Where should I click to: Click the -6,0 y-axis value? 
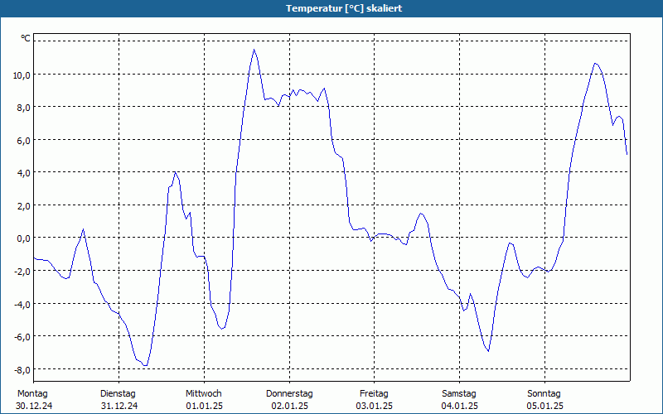point(22,337)
